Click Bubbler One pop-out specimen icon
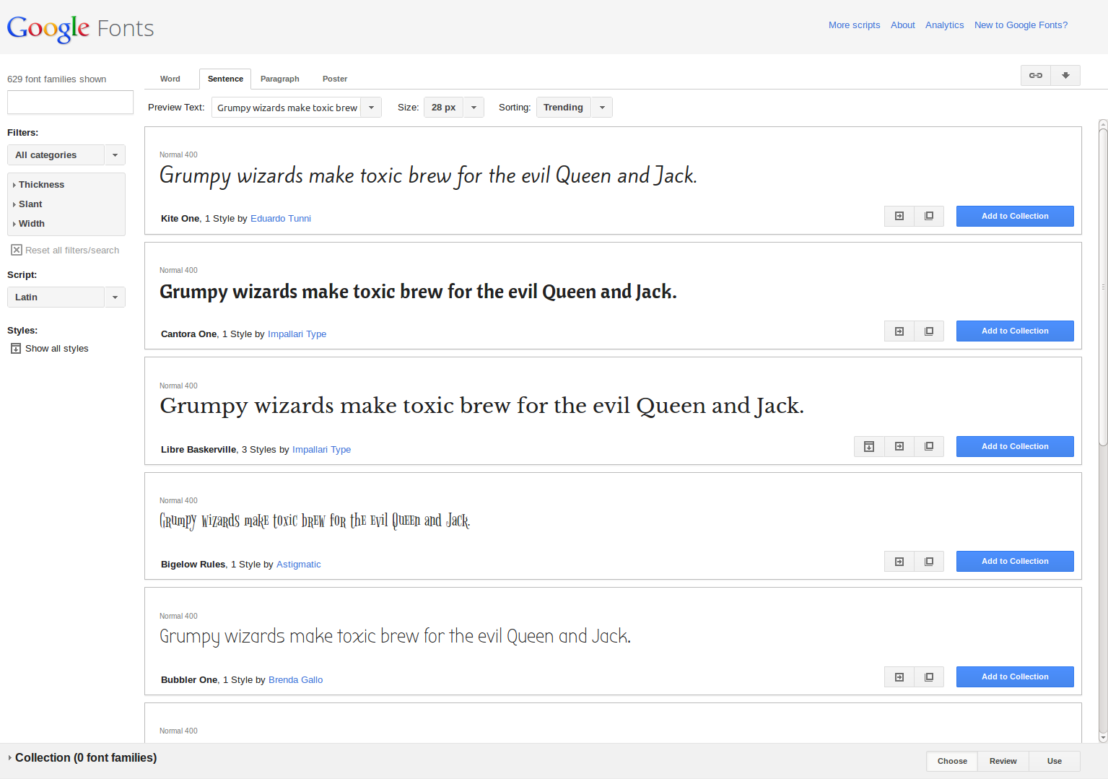The height and width of the screenshot is (779, 1108). 929,677
